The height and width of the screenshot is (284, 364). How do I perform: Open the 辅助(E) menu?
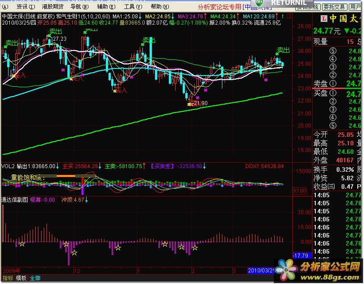pos(106,7)
